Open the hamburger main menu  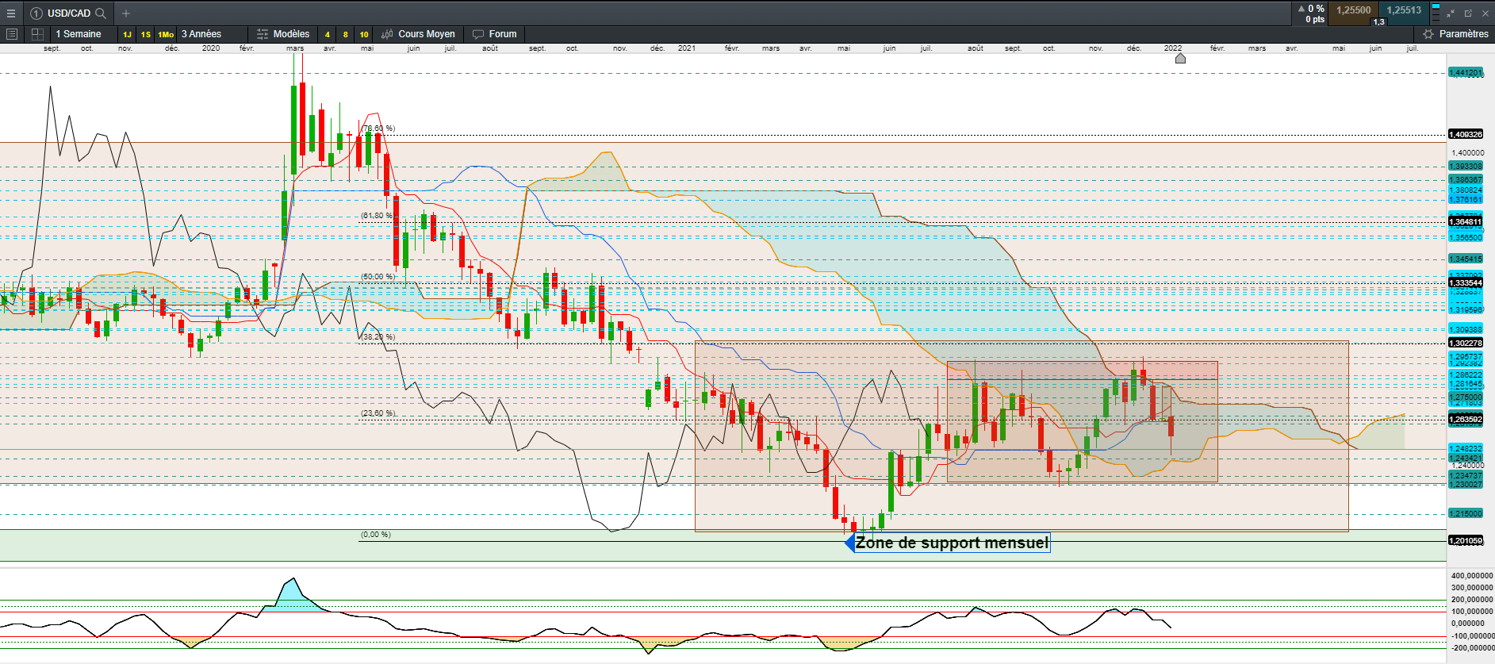click(x=11, y=13)
